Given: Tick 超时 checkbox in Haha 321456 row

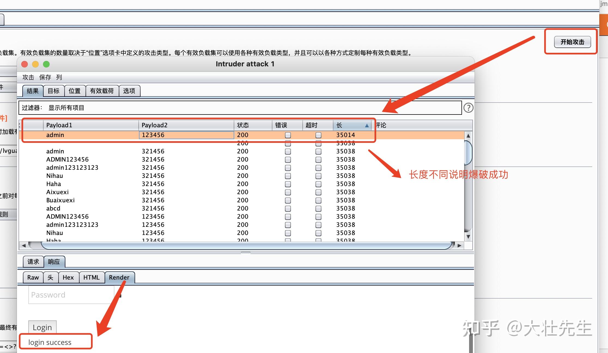Looking at the screenshot, I should tap(318, 184).
